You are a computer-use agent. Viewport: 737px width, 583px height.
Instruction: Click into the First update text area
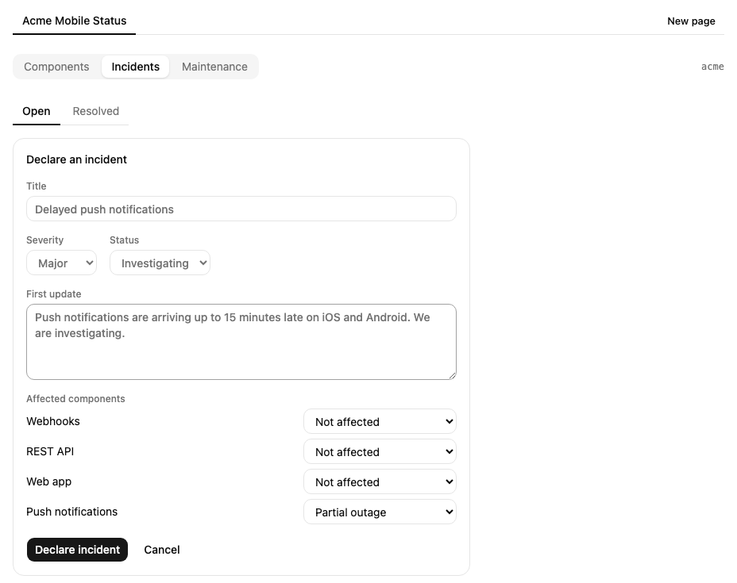(241, 342)
